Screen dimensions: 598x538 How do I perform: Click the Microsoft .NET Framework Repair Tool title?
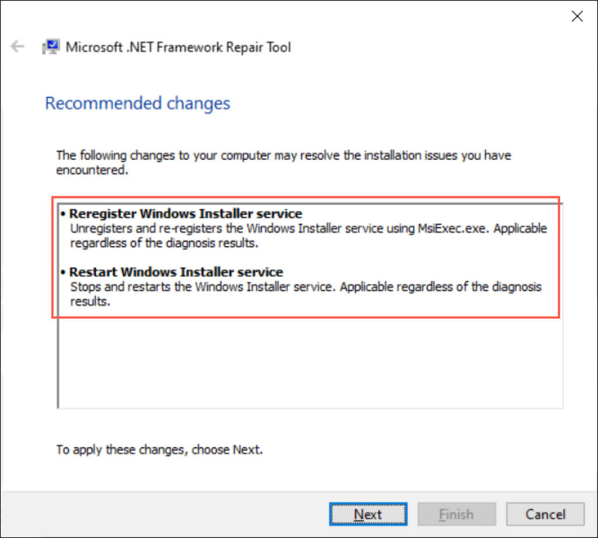(178, 47)
